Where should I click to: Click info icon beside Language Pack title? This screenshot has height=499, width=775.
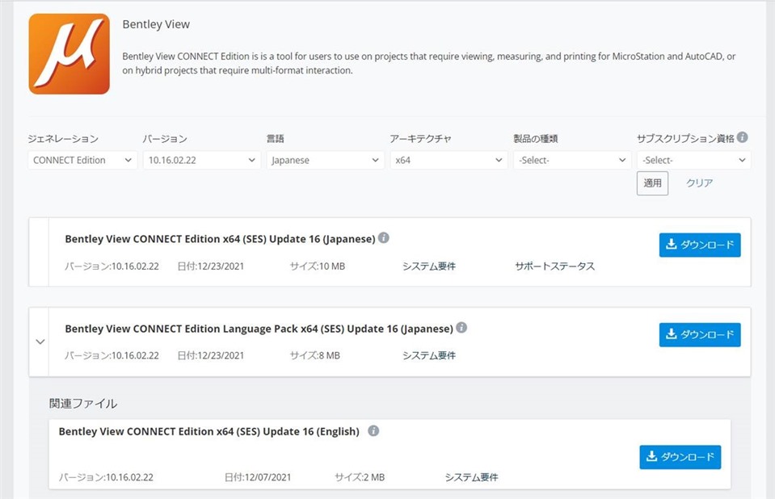pyautogui.click(x=461, y=328)
